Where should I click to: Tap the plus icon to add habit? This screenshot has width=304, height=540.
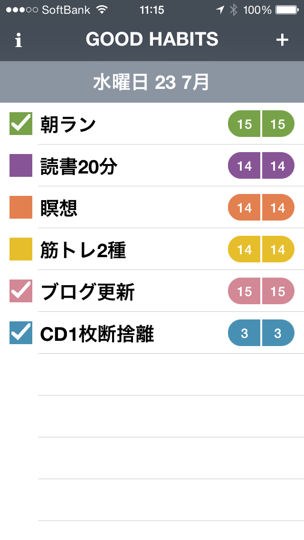pos(282,40)
